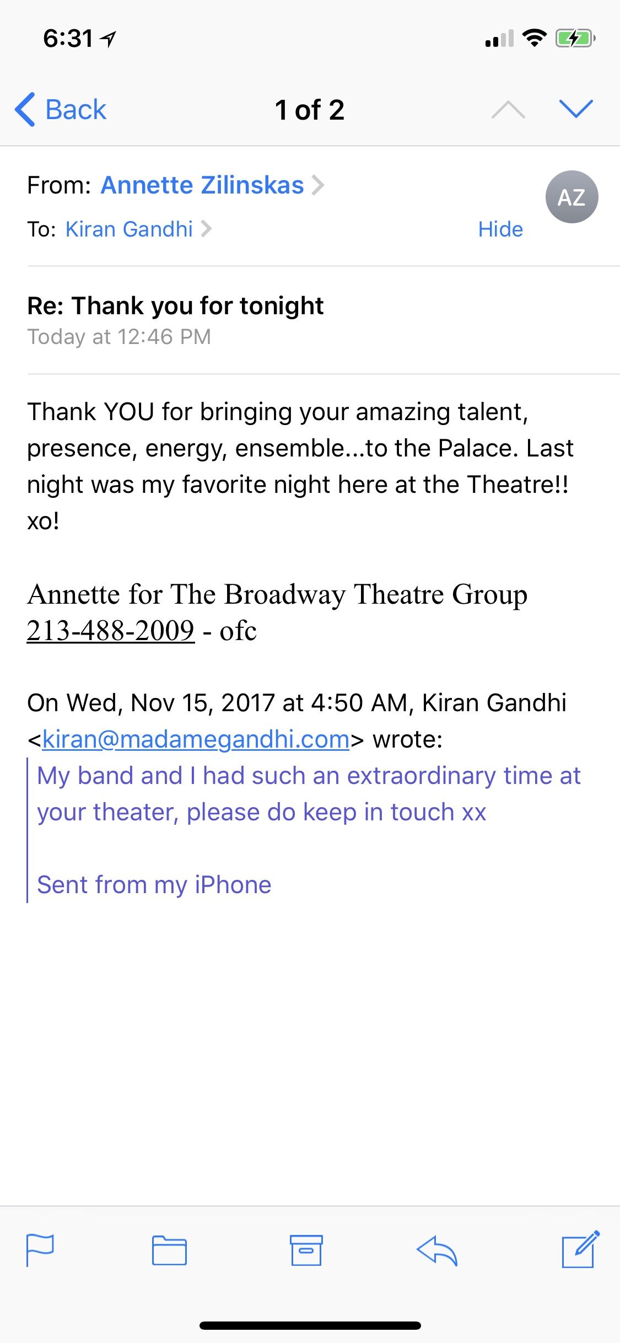Open sender Annette Zilinskas contact details

click(x=202, y=185)
